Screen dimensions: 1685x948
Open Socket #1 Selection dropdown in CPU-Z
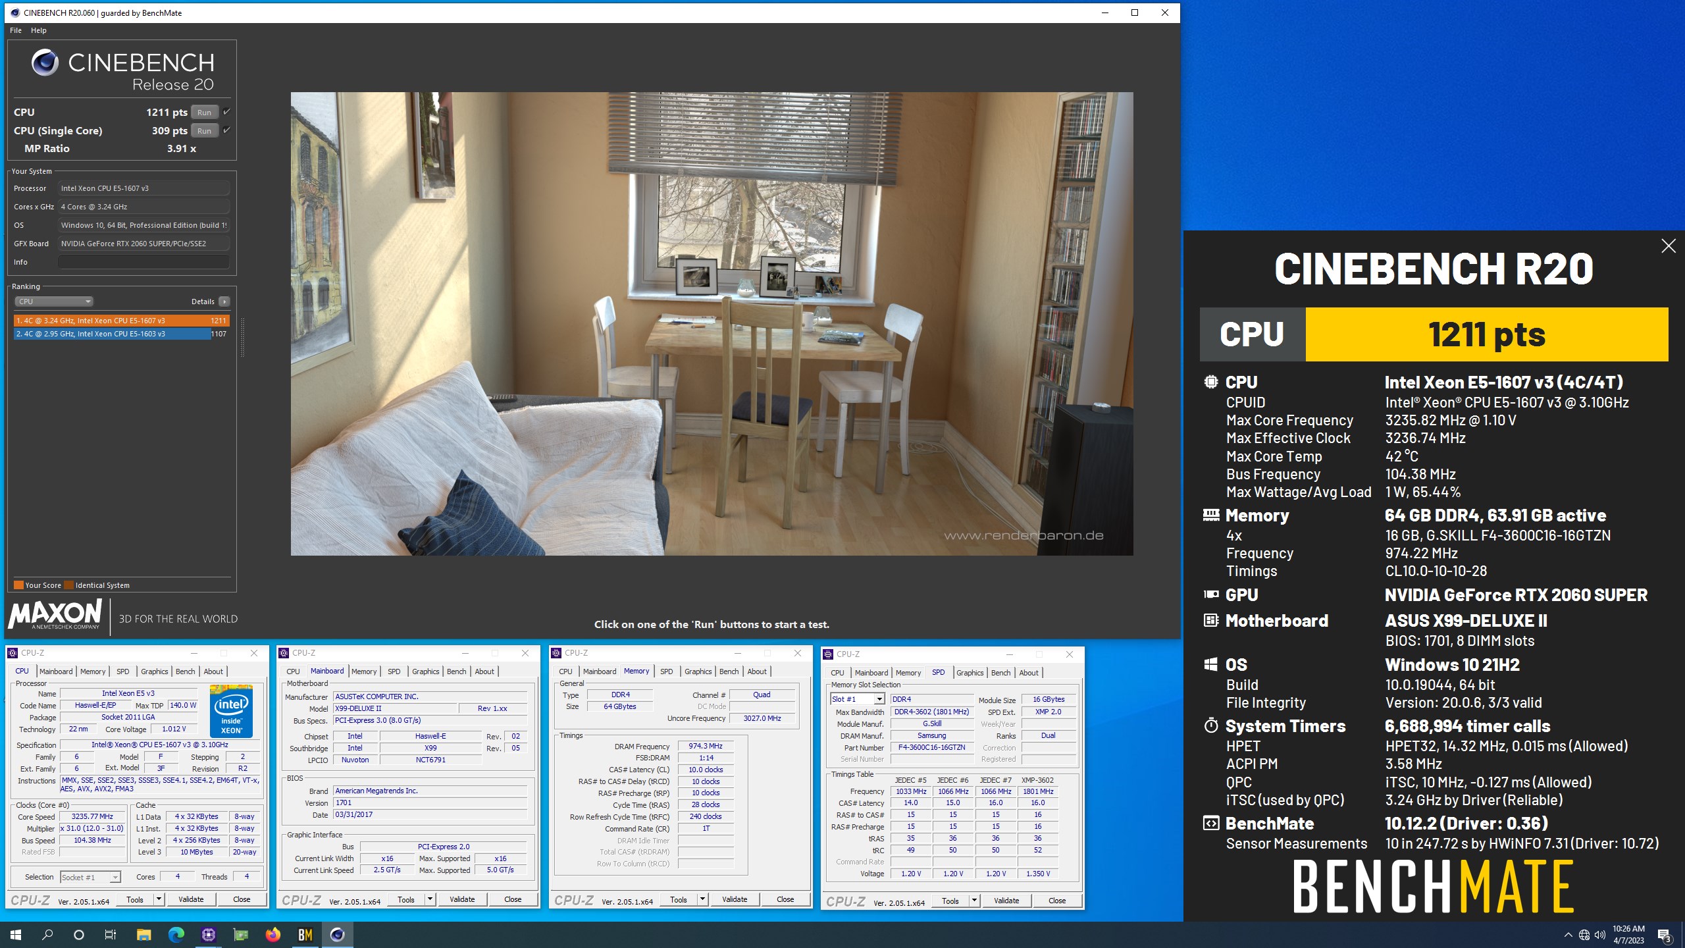pos(91,877)
